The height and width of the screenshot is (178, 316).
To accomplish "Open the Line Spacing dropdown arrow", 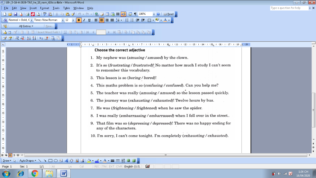I will point(121,20).
